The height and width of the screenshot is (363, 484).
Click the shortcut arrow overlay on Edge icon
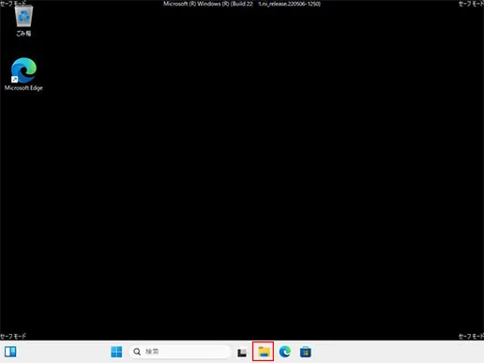coord(14,80)
